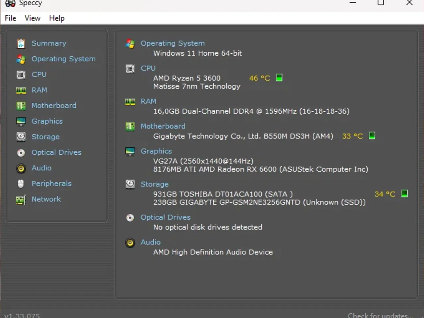Image resolution: width=424 pixels, height=318 pixels.
Task: Click the Graphics monitor icon in sidebar
Action: coord(21,122)
